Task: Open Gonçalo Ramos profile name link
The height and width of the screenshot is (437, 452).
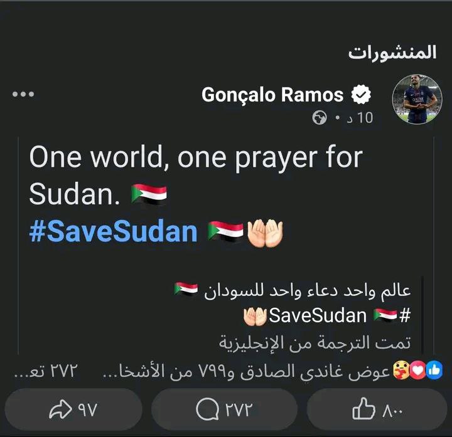Action: click(272, 95)
